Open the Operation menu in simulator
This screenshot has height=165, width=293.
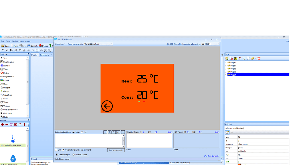[x=59, y=44]
